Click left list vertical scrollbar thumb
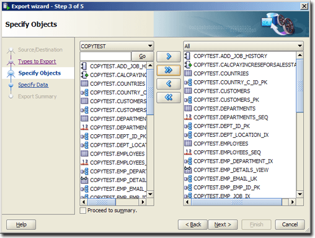 [x=150, y=92]
